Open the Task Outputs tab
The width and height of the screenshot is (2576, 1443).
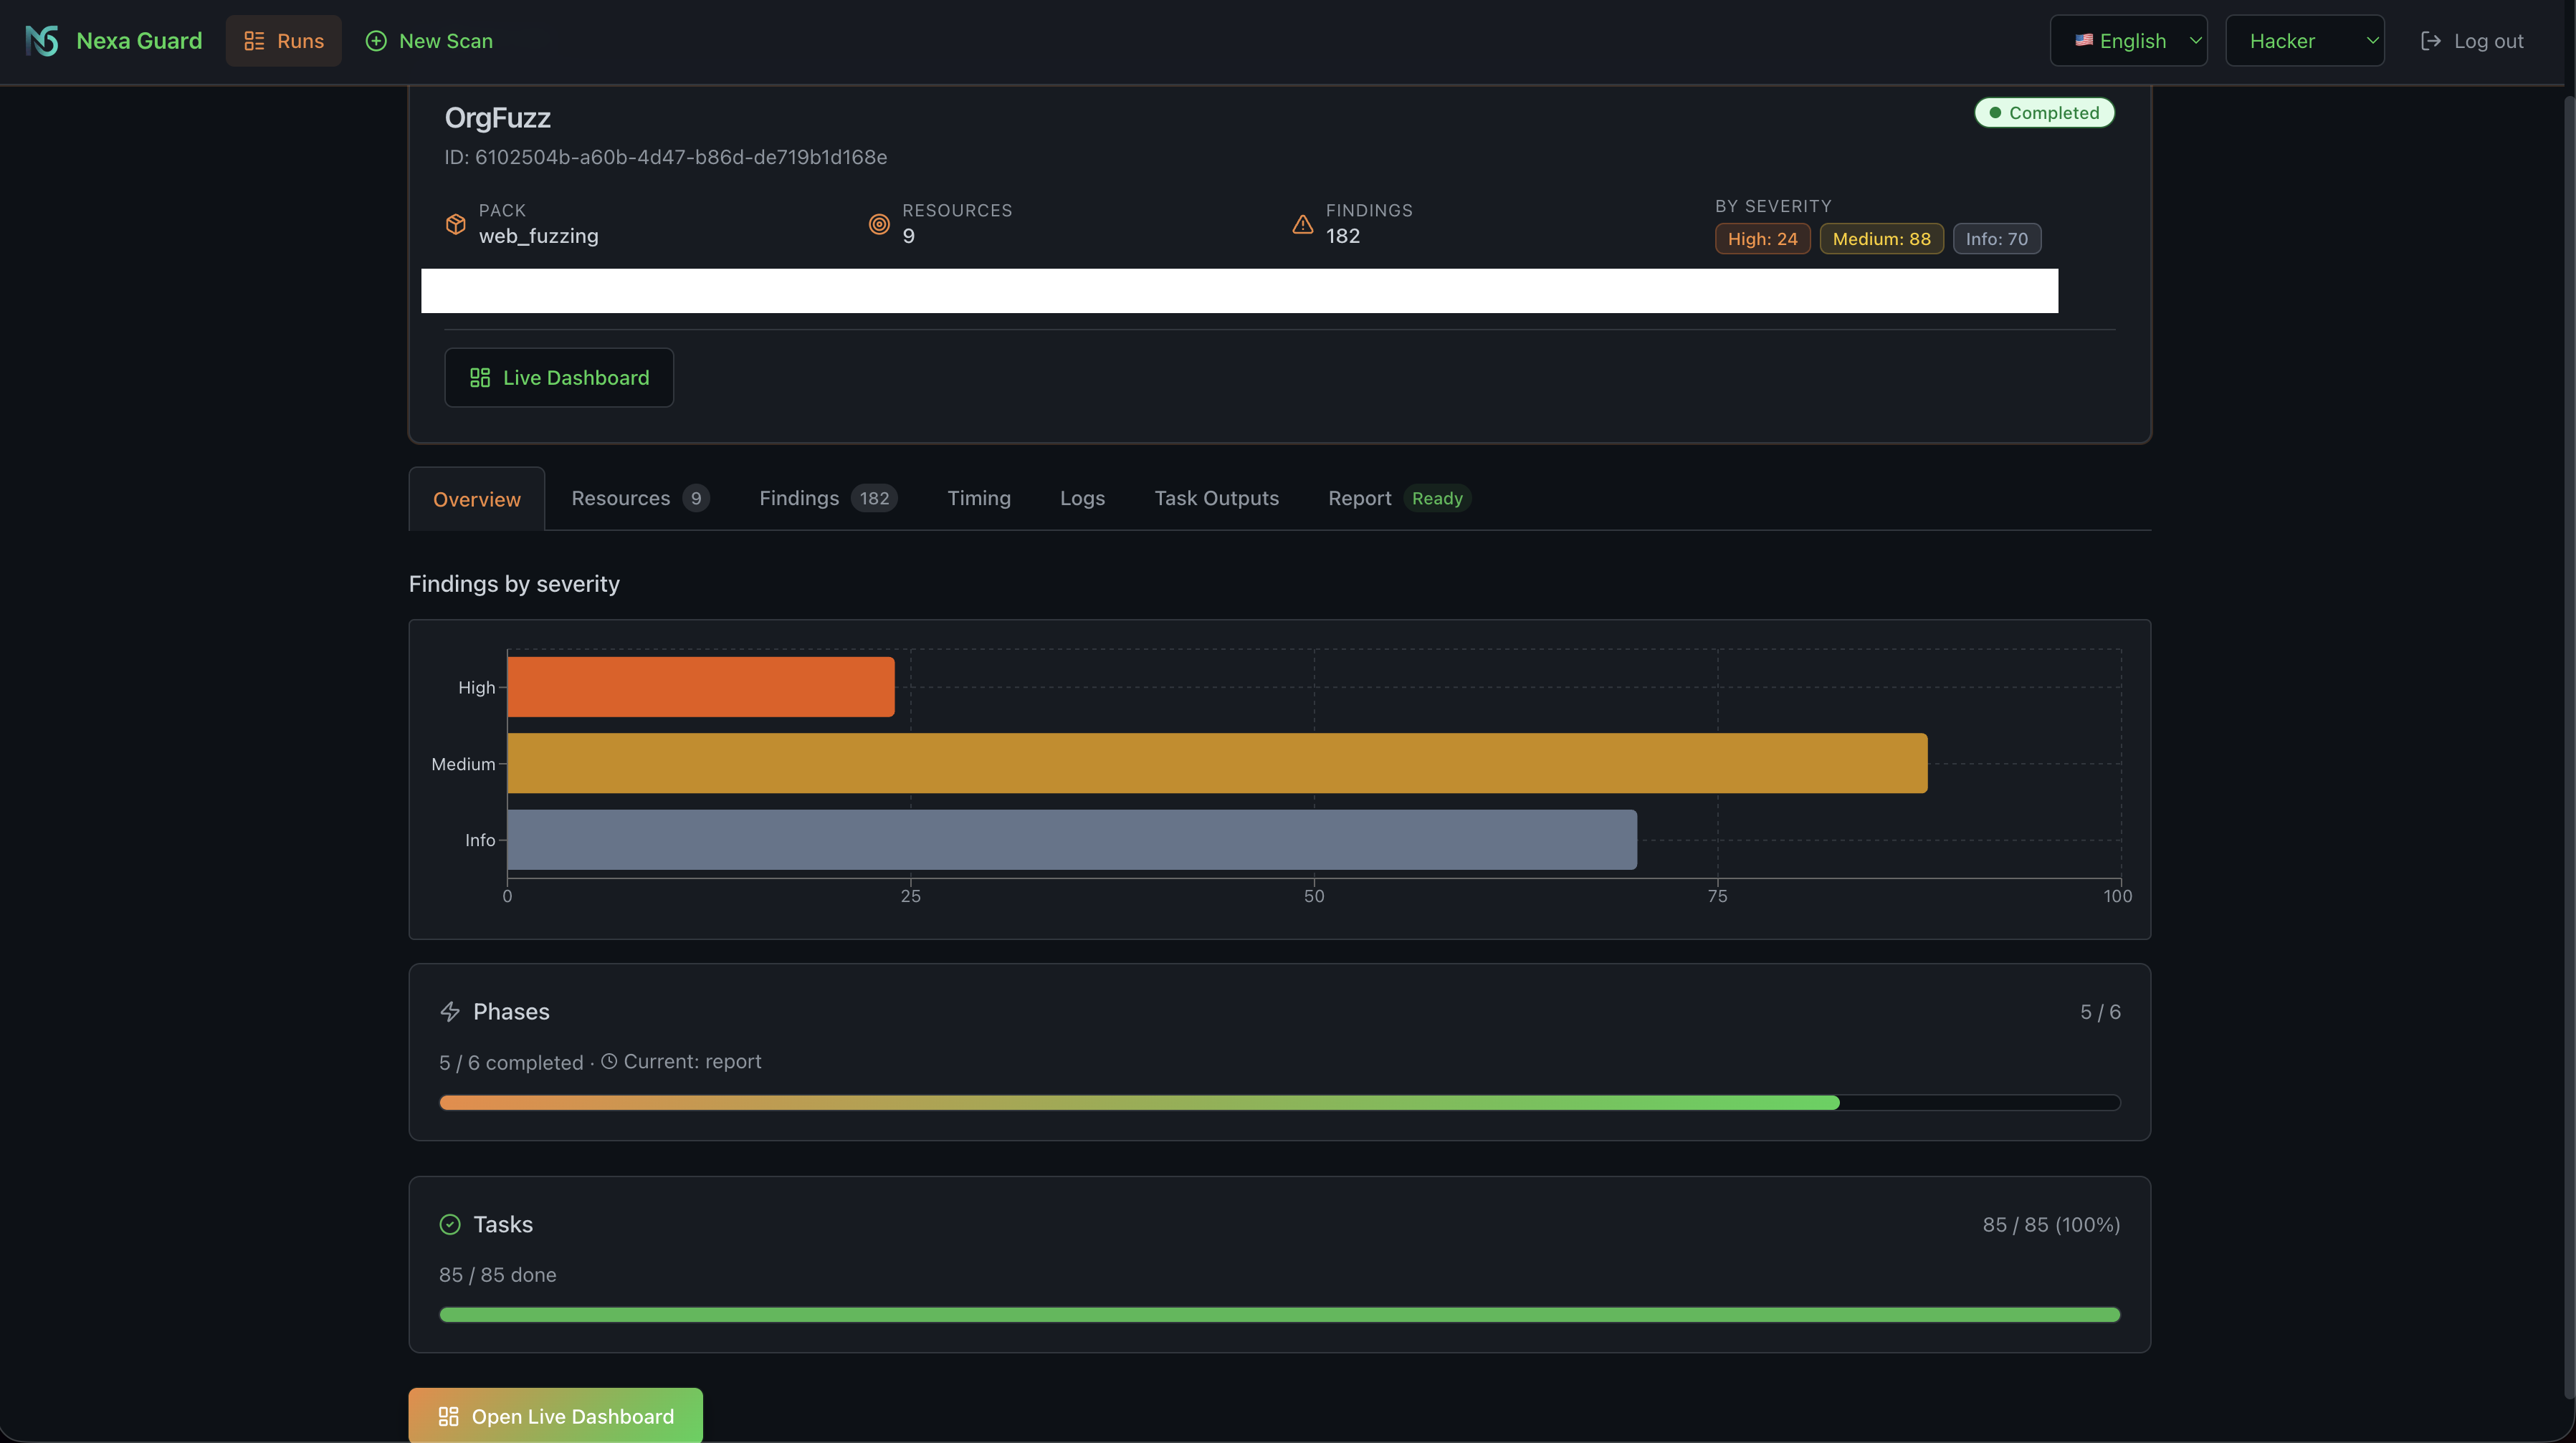1216,498
